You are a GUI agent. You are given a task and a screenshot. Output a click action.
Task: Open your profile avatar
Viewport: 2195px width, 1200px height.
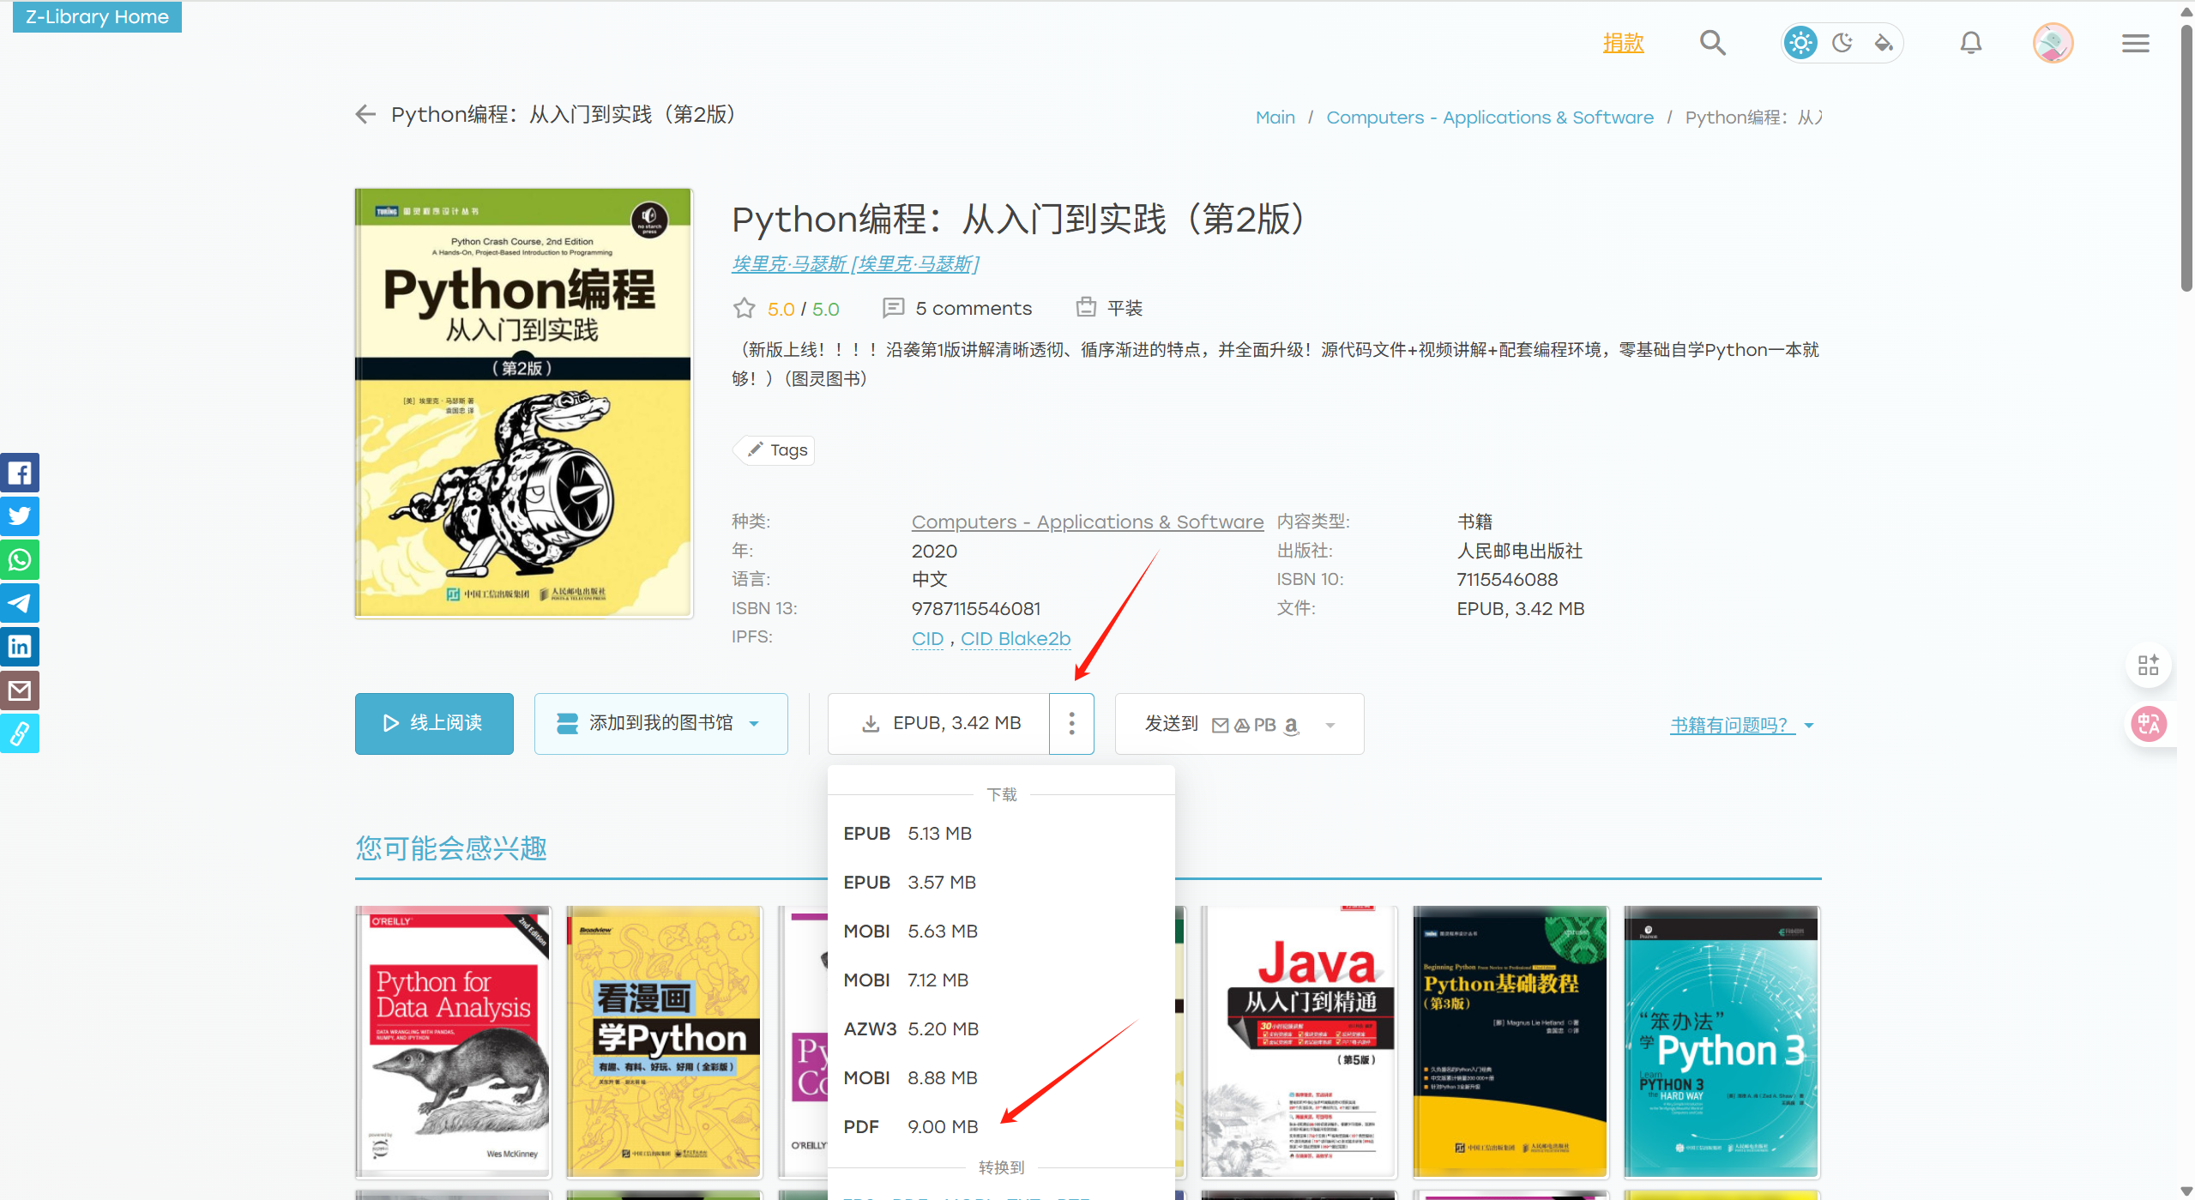(2052, 42)
